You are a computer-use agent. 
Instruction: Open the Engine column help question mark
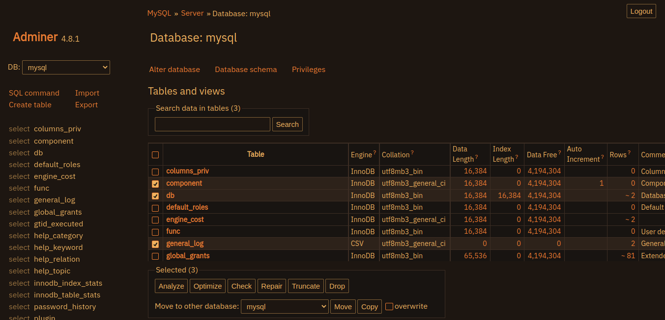375,152
